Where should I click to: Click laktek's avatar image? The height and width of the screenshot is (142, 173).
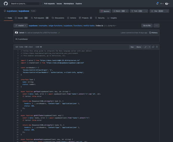(x=16, y=33)
